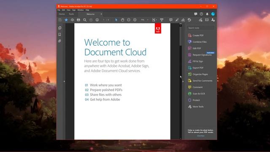Open the View menu
270x152 pixels.
68,10
